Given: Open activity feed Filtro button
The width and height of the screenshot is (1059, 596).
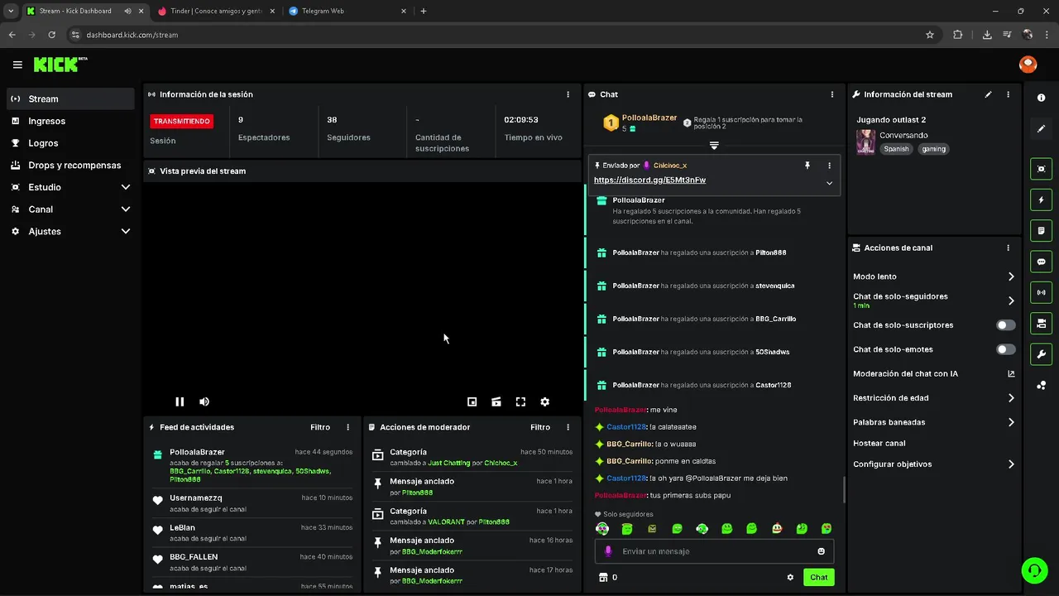Looking at the screenshot, I should tap(320, 427).
